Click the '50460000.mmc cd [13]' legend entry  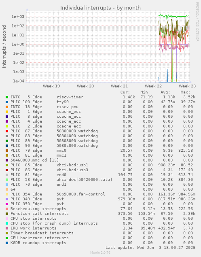tap(34, 160)
